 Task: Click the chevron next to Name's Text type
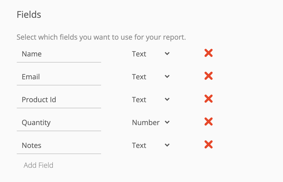pyautogui.click(x=167, y=54)
